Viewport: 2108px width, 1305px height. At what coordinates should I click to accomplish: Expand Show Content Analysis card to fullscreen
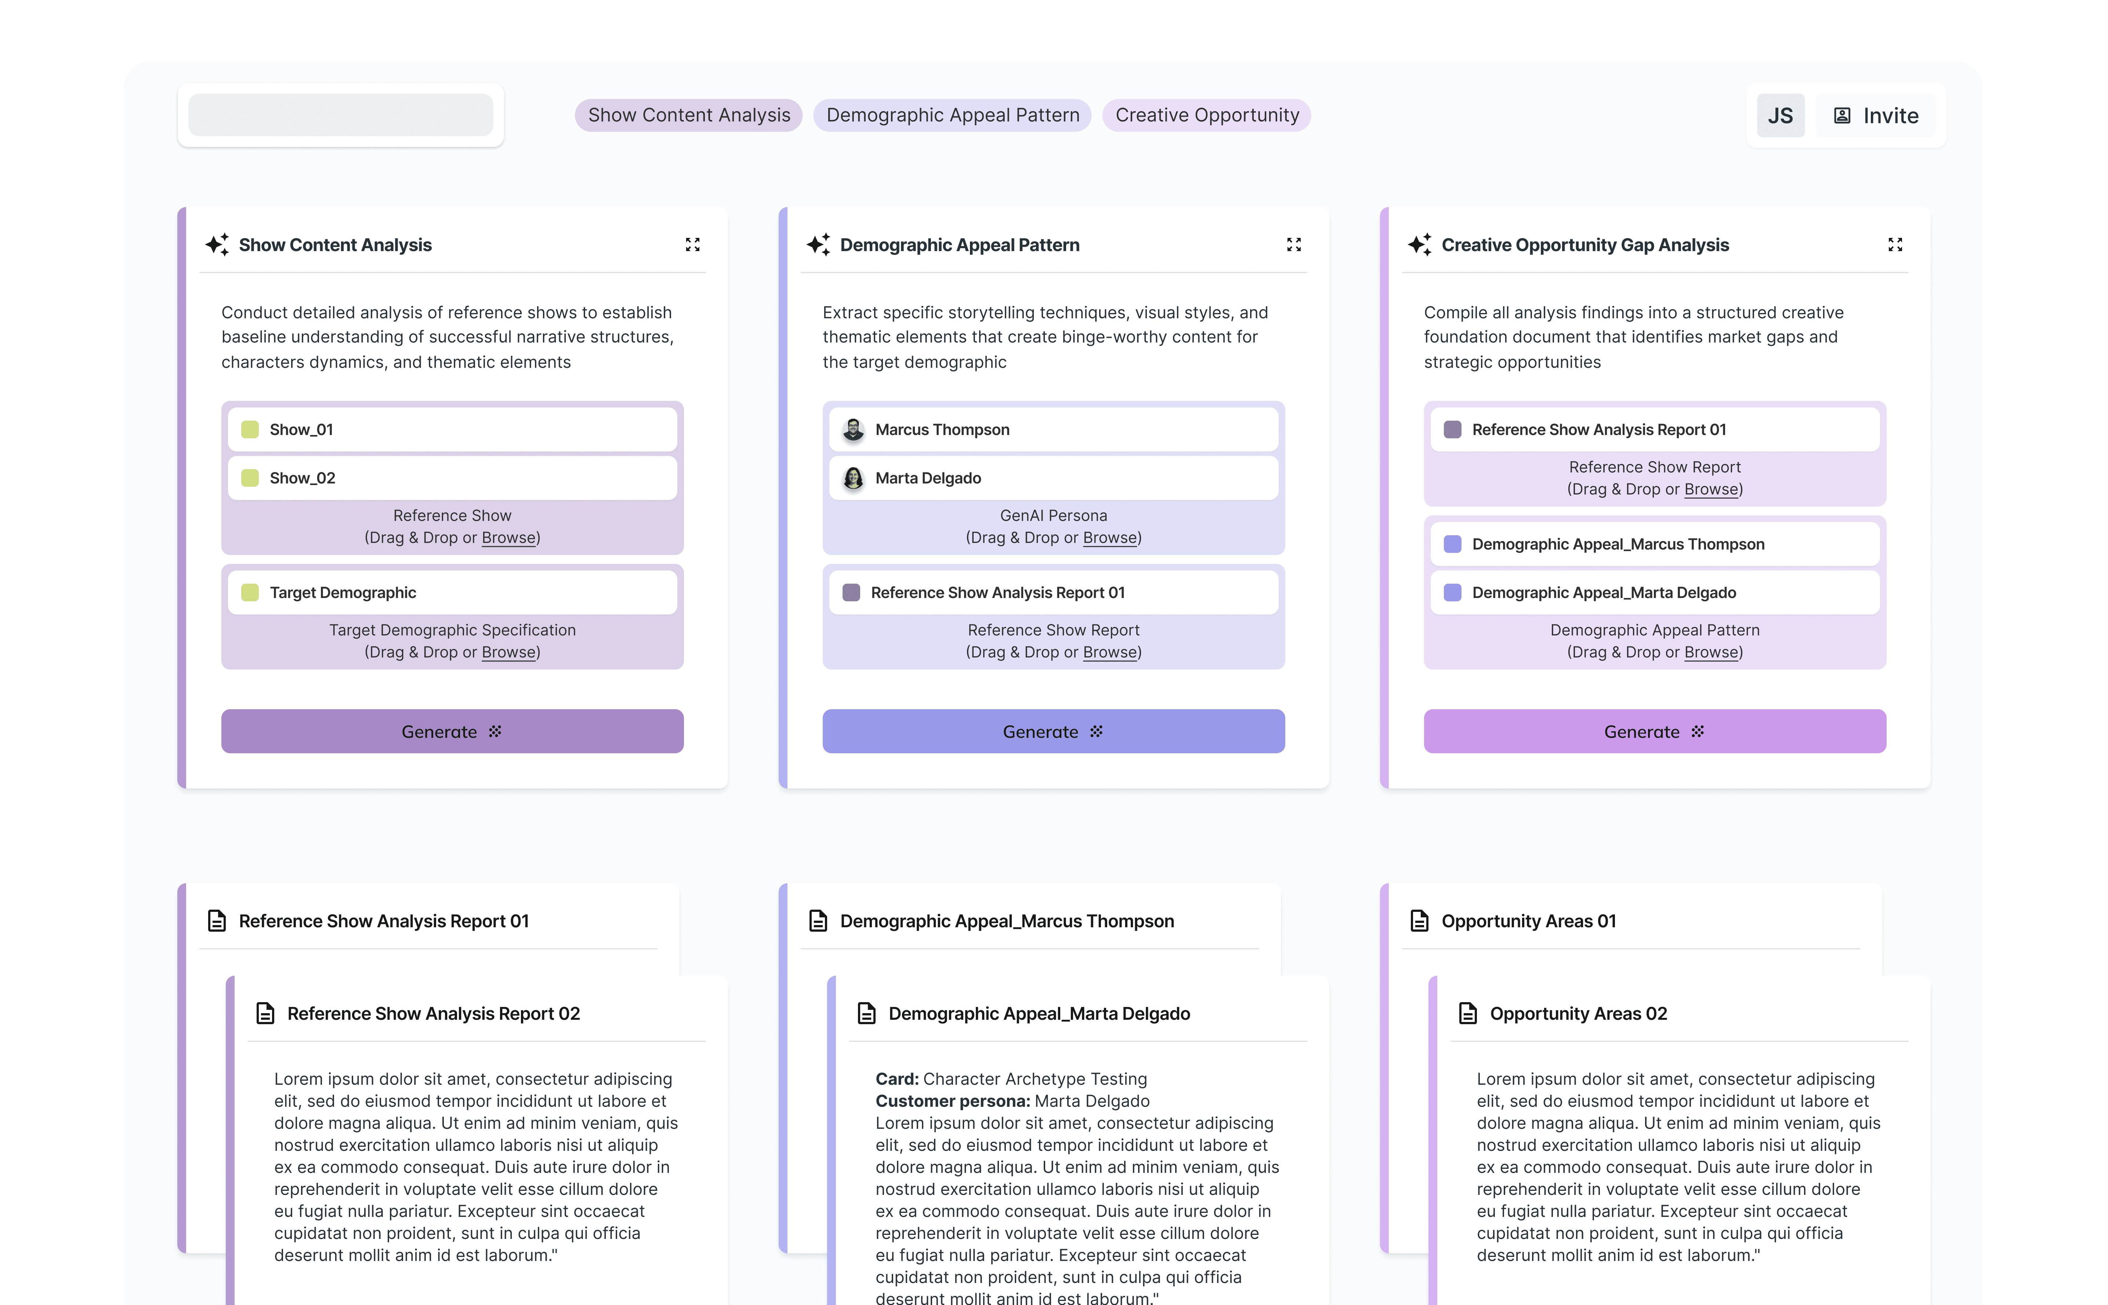[693, 244]
